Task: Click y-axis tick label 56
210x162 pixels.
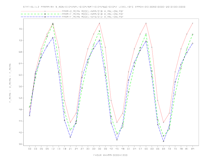Action: [20, 87]
